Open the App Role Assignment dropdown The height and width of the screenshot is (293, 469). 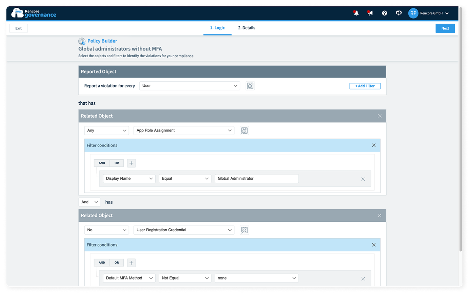pyautogui.click(x=184, y=131)
